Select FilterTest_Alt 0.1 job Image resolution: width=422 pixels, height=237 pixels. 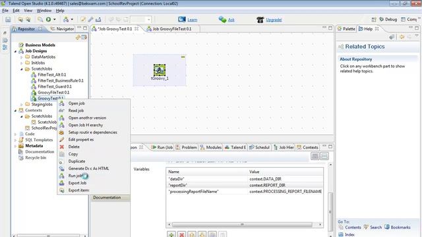pyautogui.click(x=51, y=74)
